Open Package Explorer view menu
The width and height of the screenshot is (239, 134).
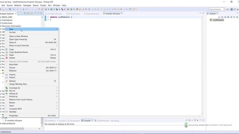pyautogui.click(x=35, y=13)
